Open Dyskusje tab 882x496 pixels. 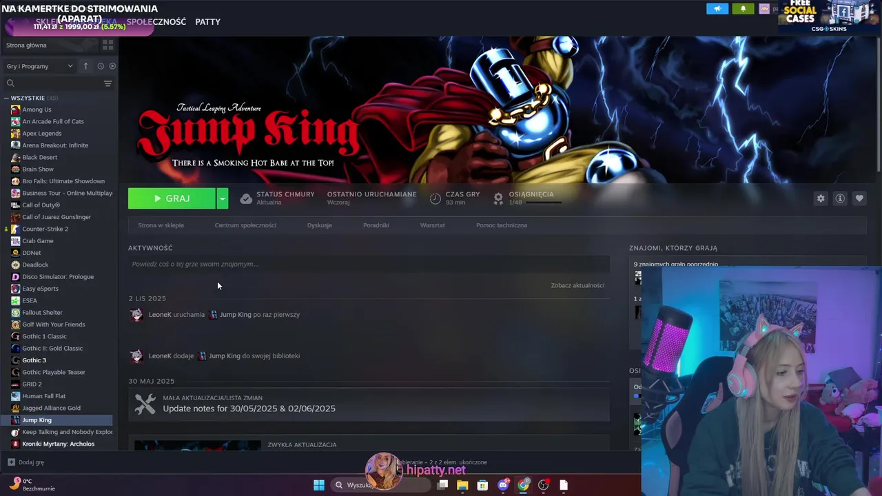[320, 225]
